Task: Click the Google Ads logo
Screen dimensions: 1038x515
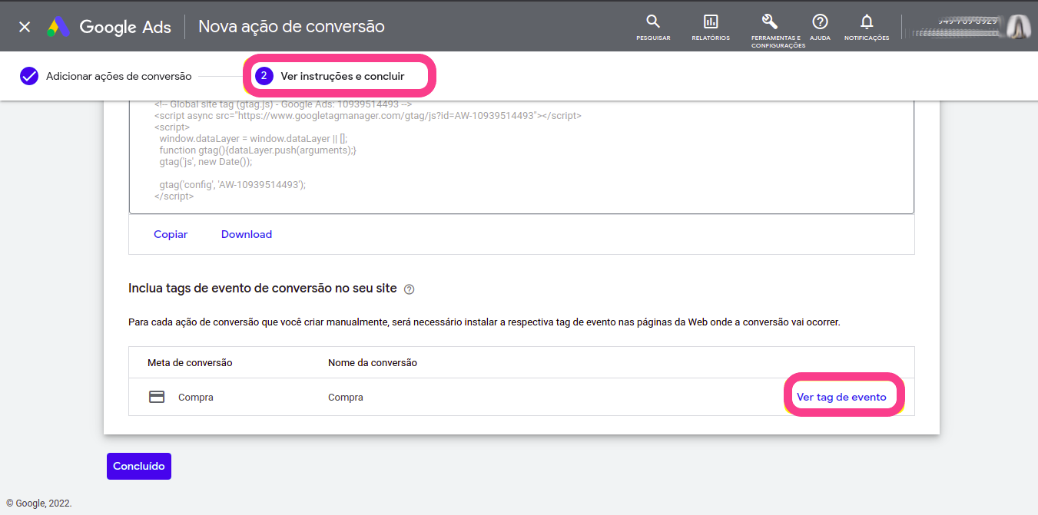Action: pyautogui.click(x=108, y=27)
